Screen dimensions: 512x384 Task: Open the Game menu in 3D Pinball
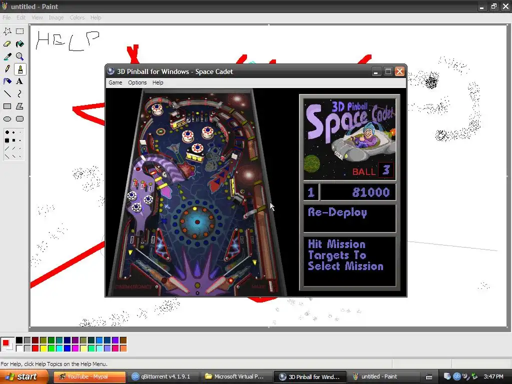(115, 82)
